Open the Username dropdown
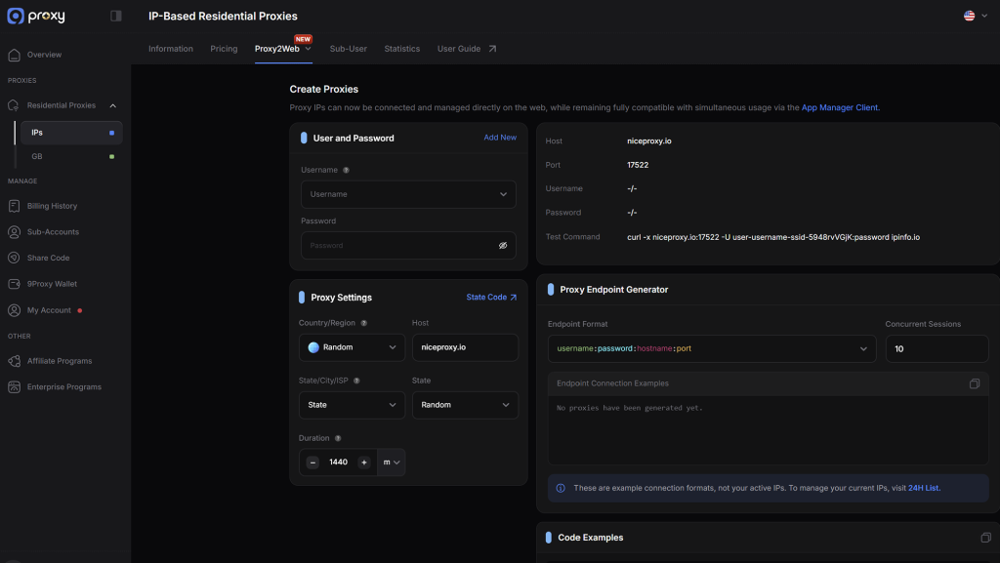The width and height of the screenshot is (1000, 563). click(408, 194)
